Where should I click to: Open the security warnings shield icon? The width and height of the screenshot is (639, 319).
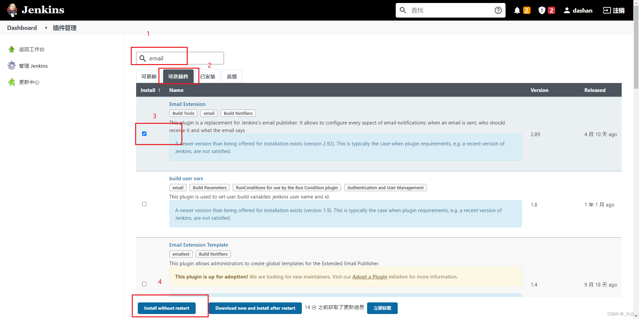pyautogui.click(x=542, y=10)
